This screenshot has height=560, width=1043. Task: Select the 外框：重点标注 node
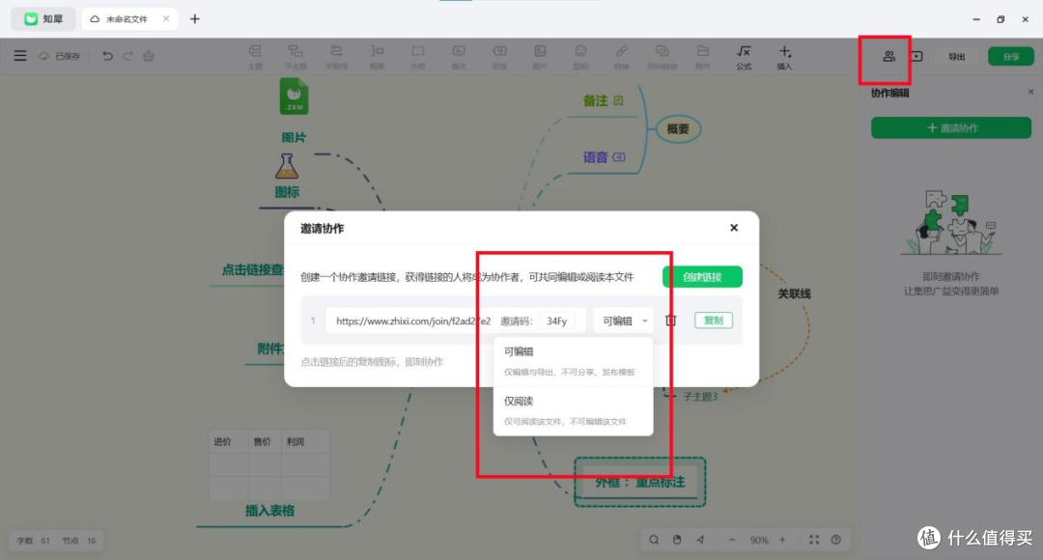pyautogui.click(x=640, y=482)
